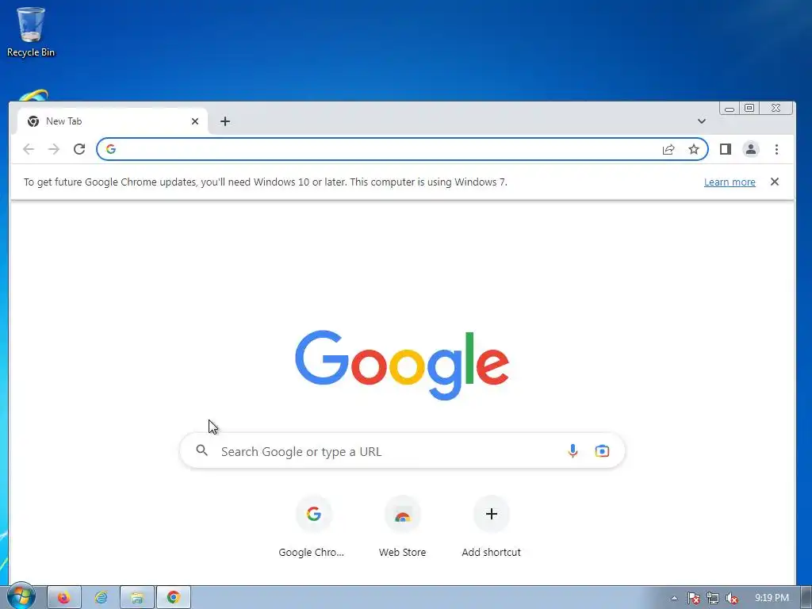Image resolution: width=812 pixels, height=609 pixels.
Task: Launch Firefox from the taskbar
Action: coord(64,598)
